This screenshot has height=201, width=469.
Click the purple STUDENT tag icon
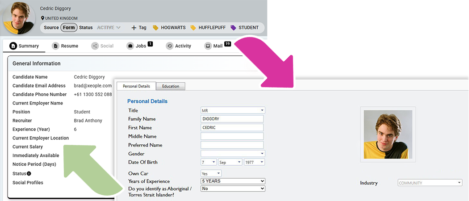tap(233, 28)
